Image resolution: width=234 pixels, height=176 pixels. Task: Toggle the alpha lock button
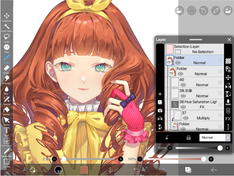188,138
